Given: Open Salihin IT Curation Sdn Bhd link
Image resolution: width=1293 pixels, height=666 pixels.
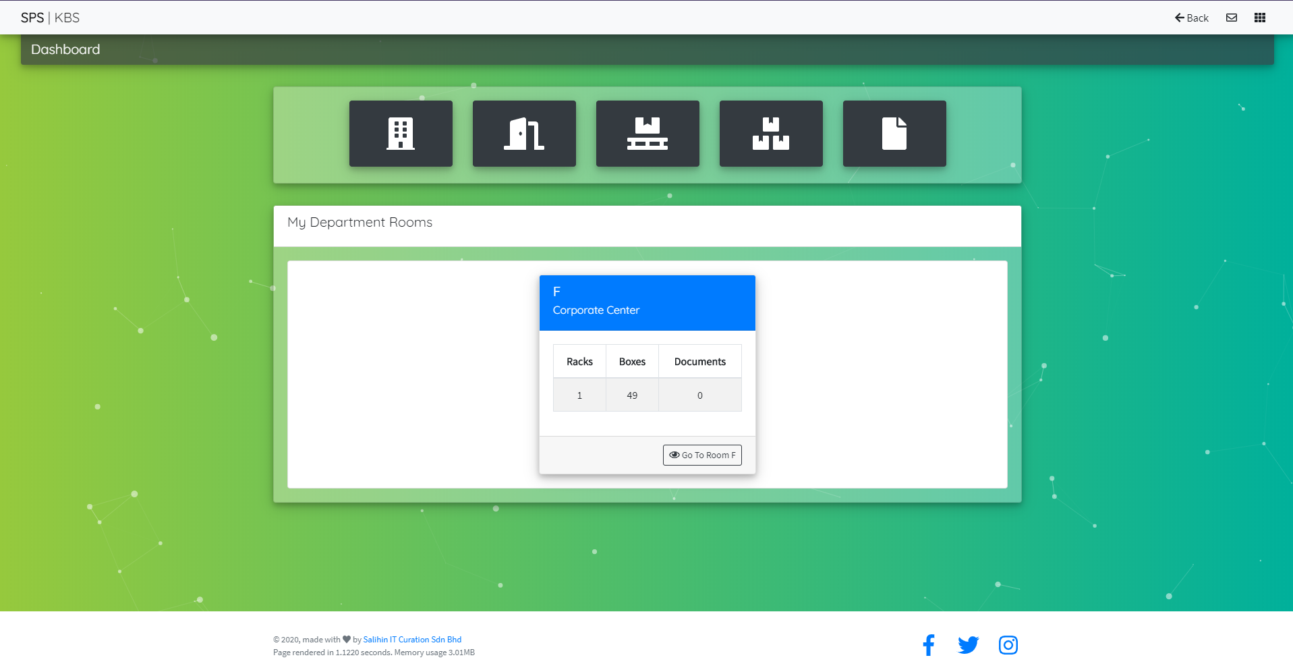Looking at the screenshot, I should [412, 640].
